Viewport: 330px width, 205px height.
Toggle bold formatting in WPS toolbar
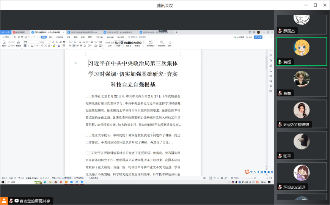tap(25, 46)
